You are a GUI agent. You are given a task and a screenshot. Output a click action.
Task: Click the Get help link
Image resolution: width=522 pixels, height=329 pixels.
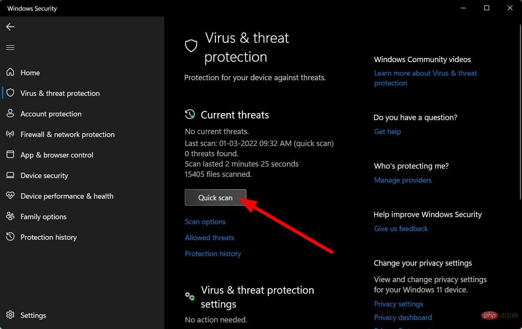click(387, 132)
